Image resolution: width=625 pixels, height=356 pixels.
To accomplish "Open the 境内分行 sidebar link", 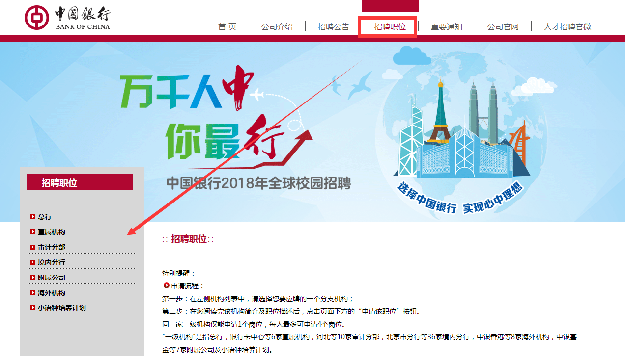I will 52,262.
